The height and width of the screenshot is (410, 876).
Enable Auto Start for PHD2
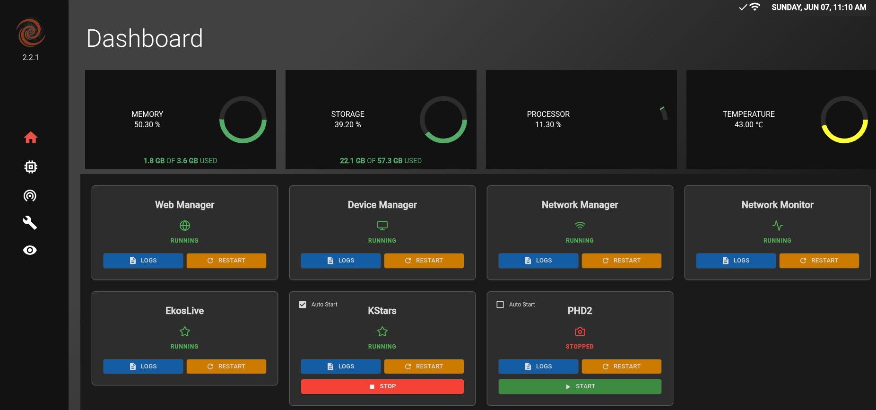[500, 305]
